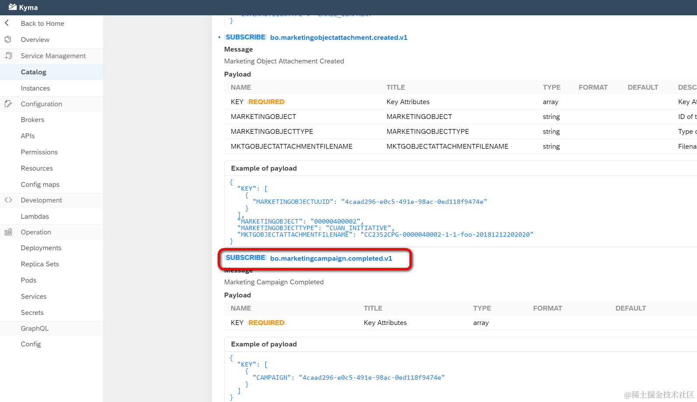697x402 pixels.
Task: Open the Lambdas page
Action: tap(35, 217)
